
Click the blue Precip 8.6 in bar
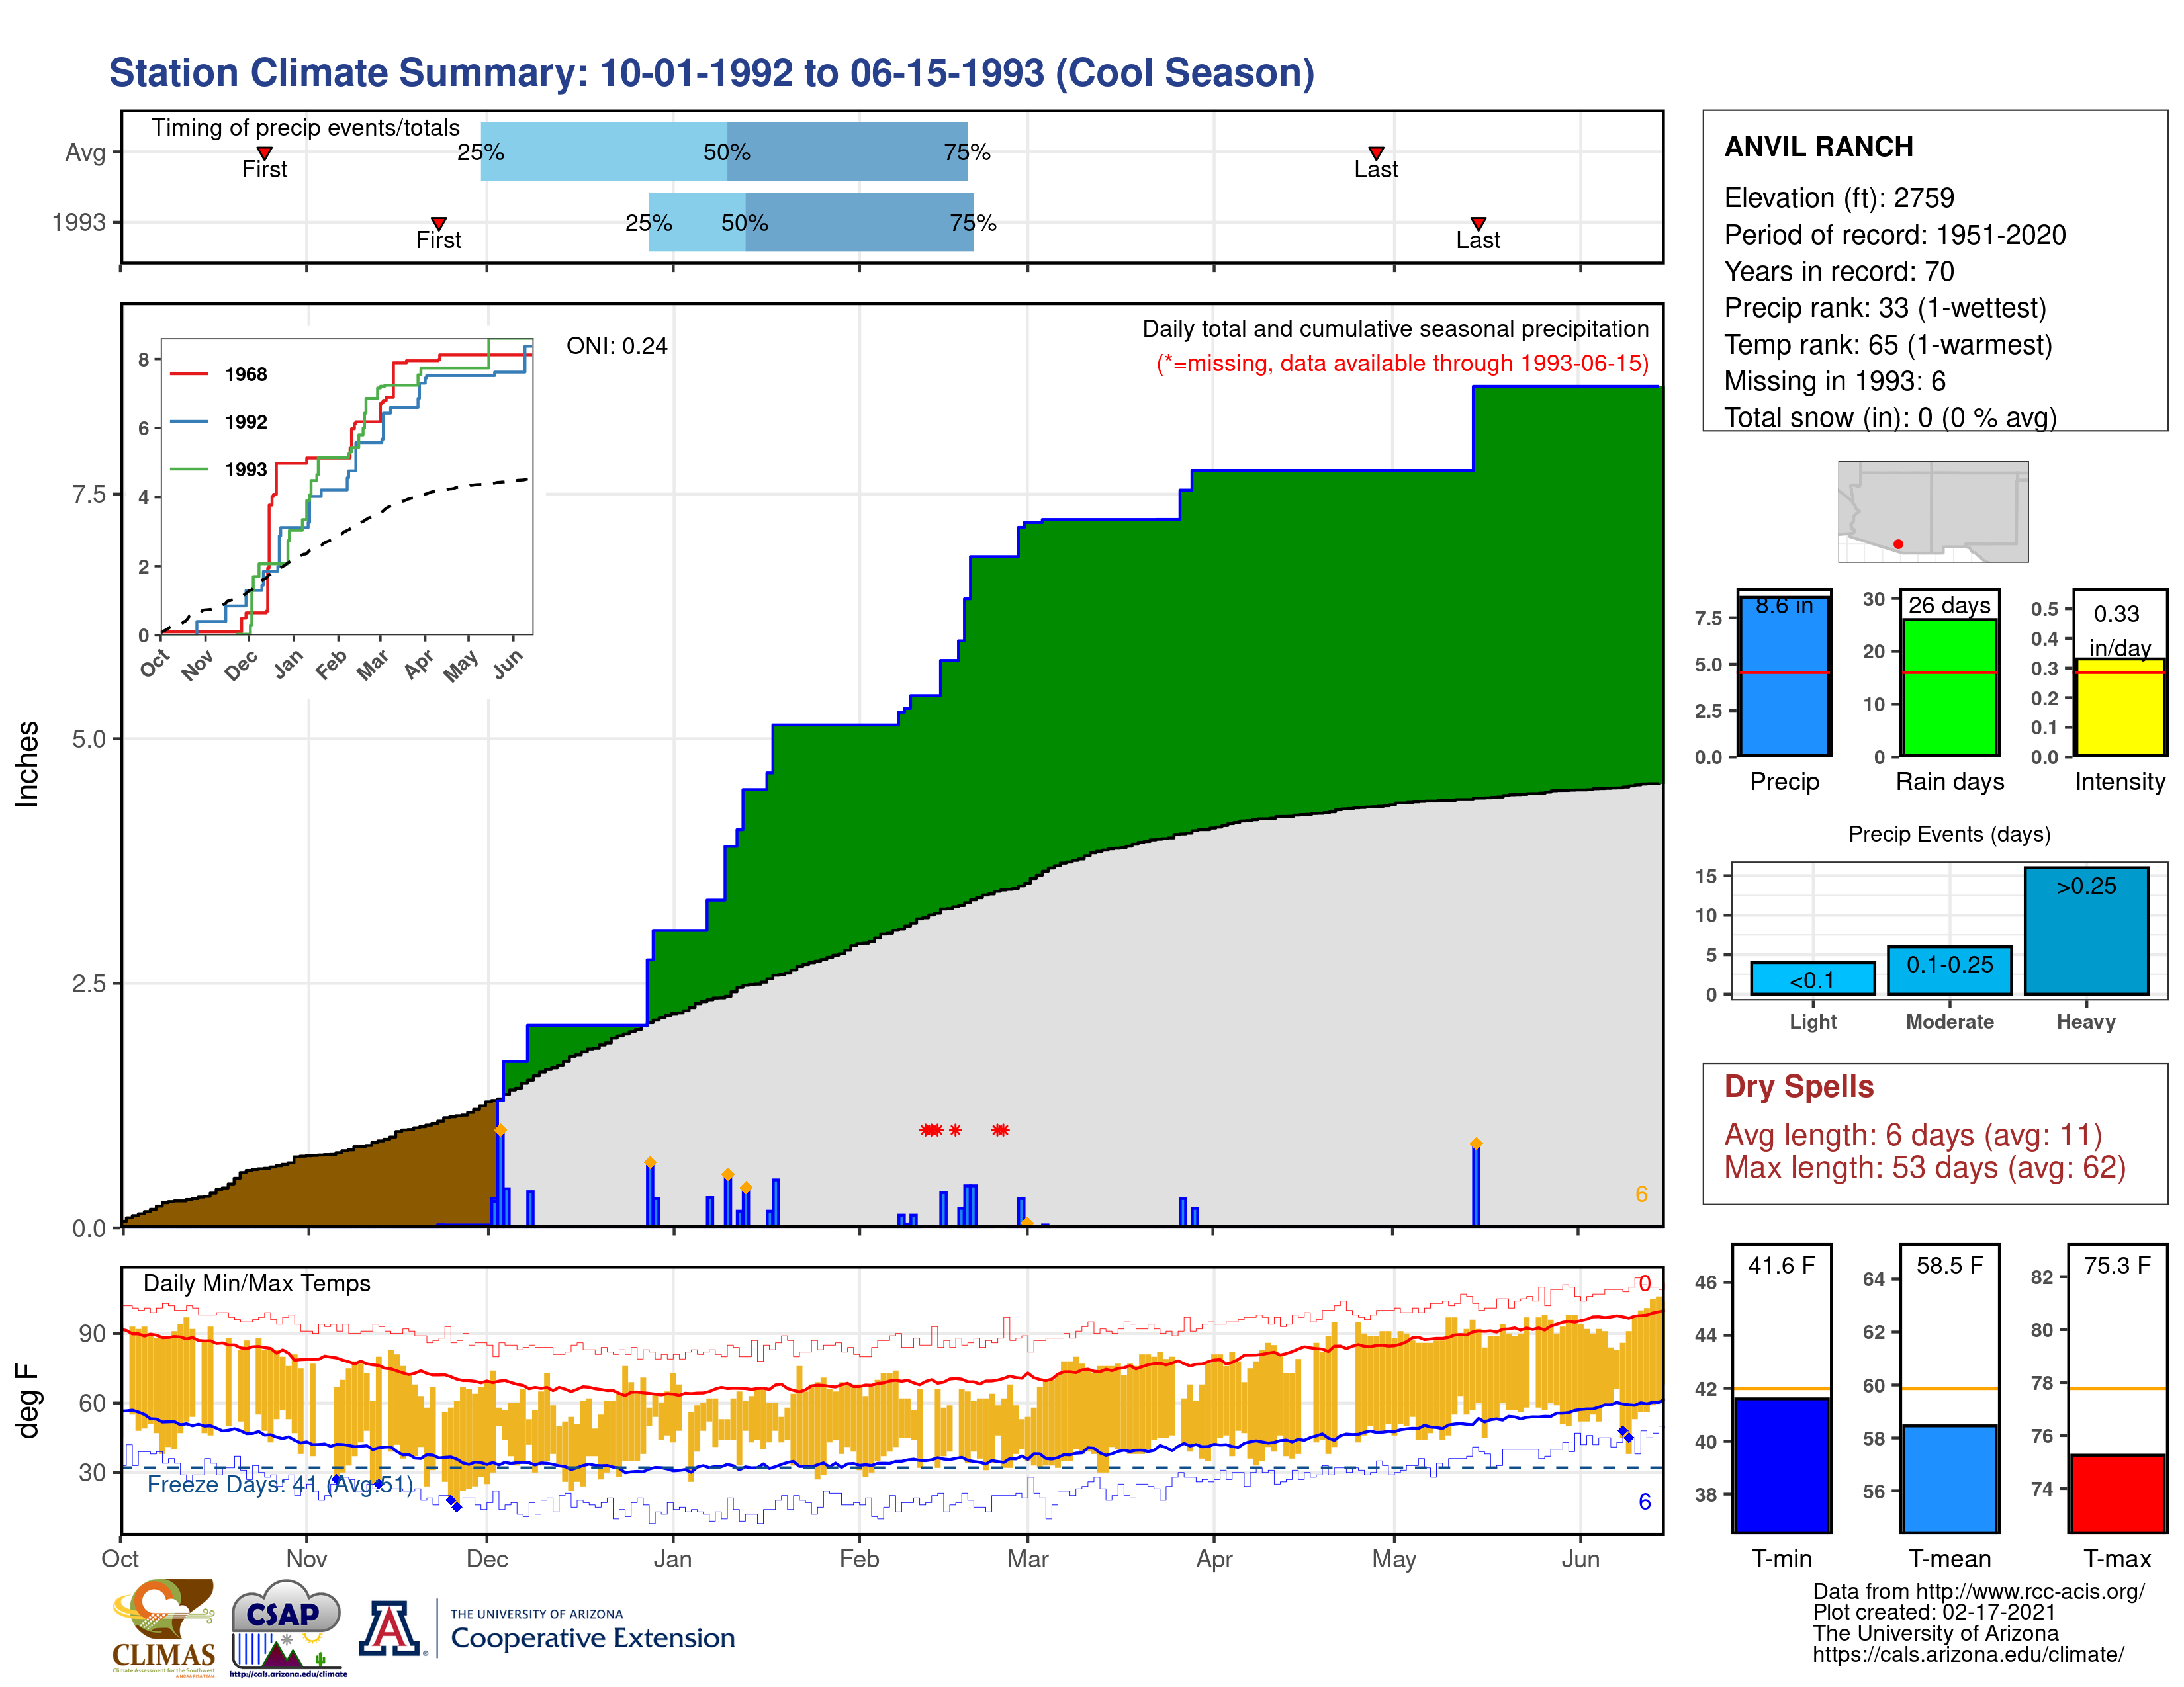[x=1785, y=677]
